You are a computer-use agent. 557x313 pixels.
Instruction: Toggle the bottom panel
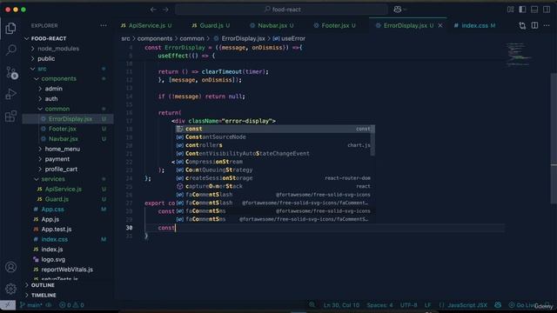[x=534, y=10]
